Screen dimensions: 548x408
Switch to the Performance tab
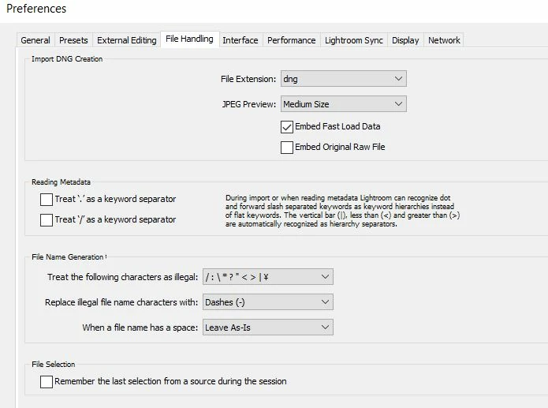coord(292,40)
